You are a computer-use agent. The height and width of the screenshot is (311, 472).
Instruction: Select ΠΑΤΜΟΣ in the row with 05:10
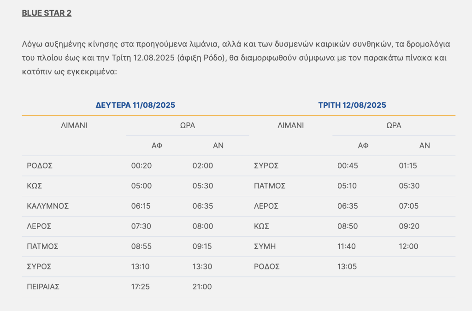pos(270,186)
